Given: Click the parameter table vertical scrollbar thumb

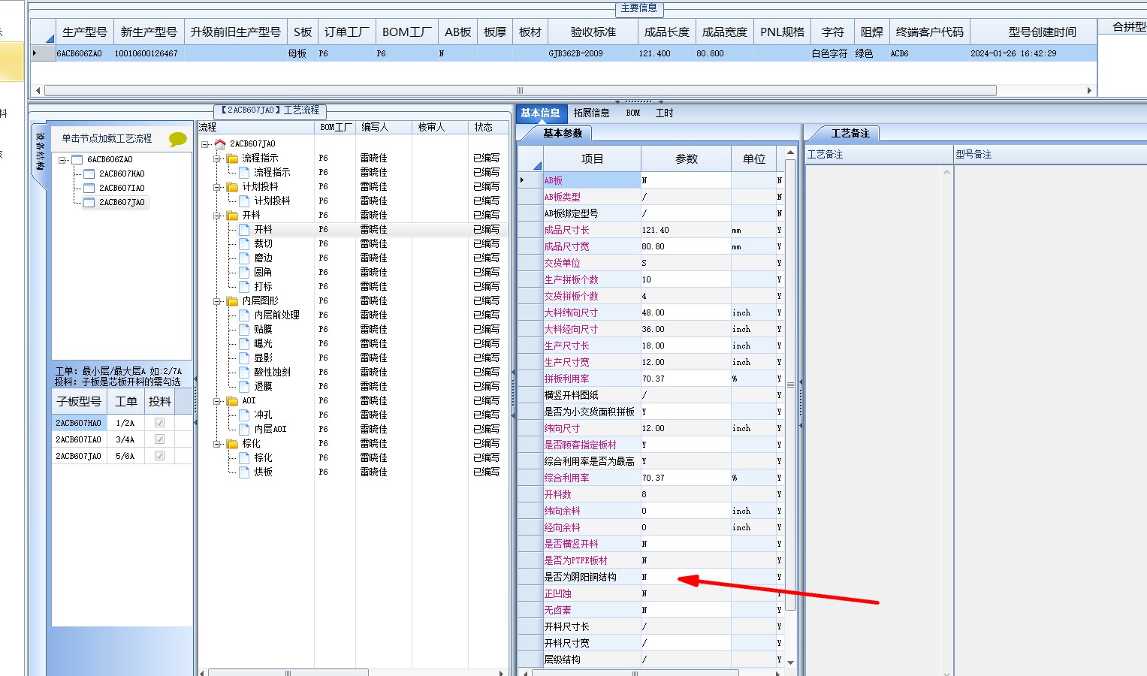Looking at the screenshot, I should click(x=790, y=384).
